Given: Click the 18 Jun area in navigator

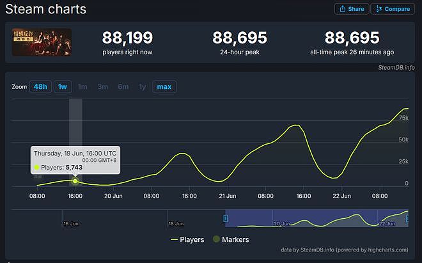Looking at the screenshot, I should point(176,223).
